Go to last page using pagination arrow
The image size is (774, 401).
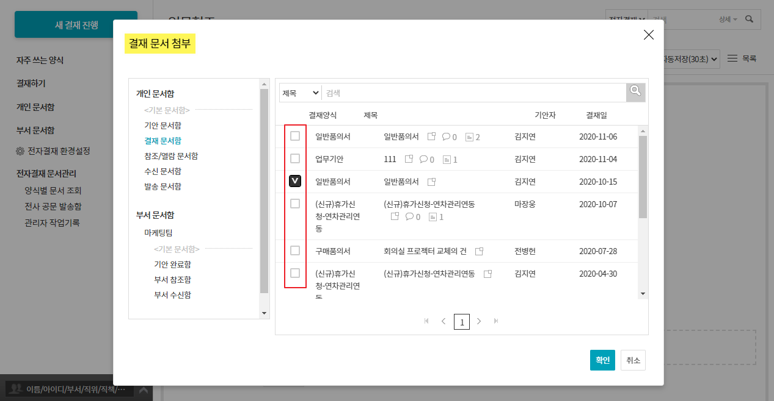coord(496,321)
